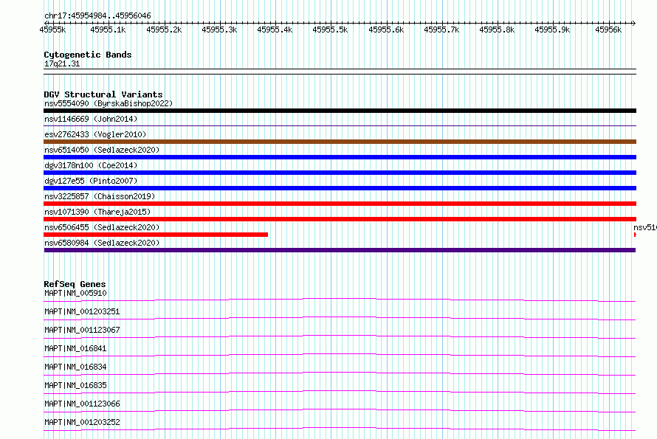Viewport: 657px width, 439px height.
Task: Select transcript label MAPT|NM_001123066
Action: point(82,404)
